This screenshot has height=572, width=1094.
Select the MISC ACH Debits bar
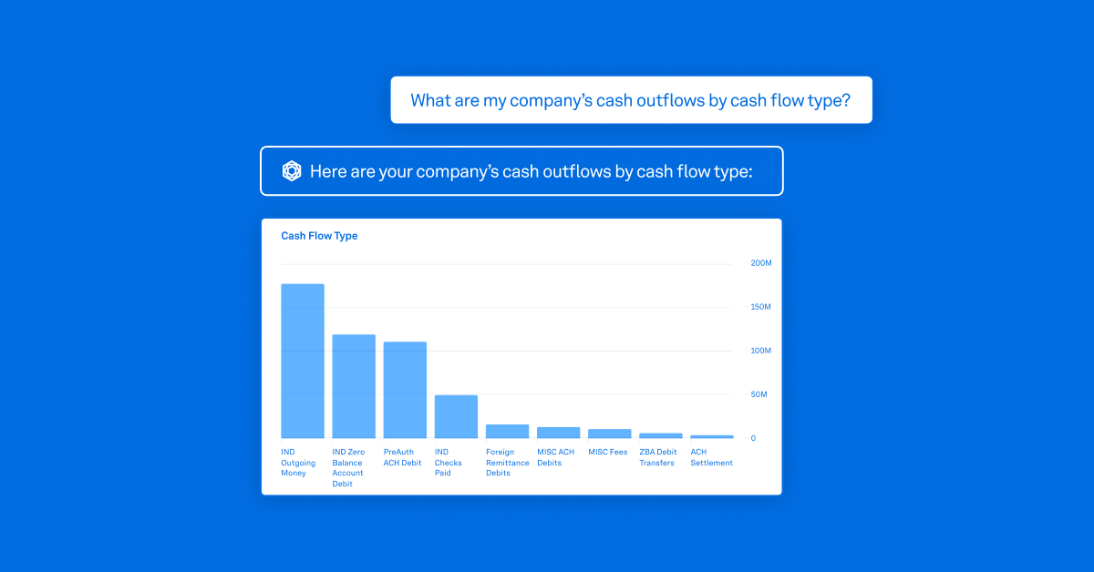(558, 433)
